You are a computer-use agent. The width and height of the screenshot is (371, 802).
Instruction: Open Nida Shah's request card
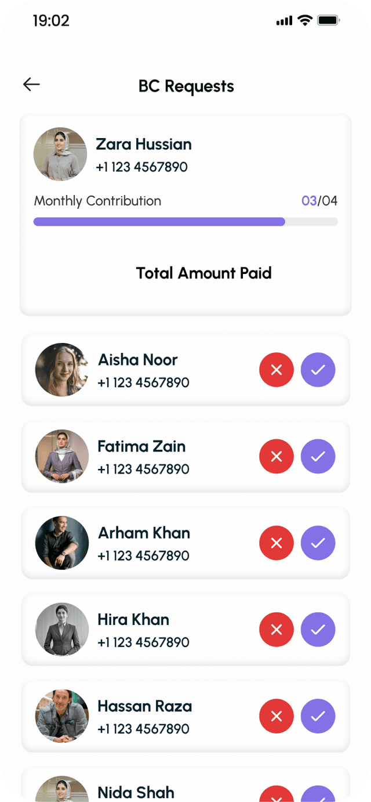[185, 785]
